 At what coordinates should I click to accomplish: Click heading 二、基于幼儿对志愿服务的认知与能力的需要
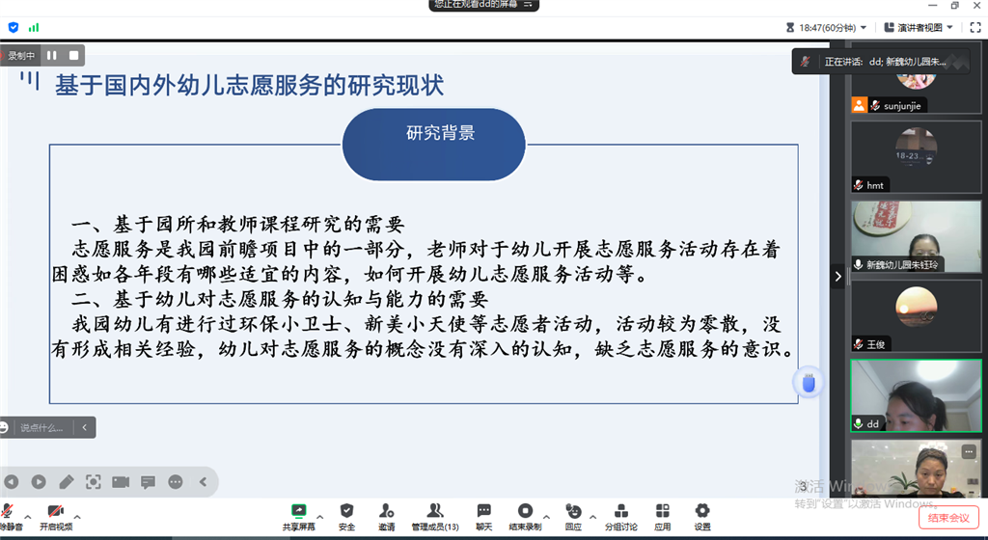click(280, 299)
